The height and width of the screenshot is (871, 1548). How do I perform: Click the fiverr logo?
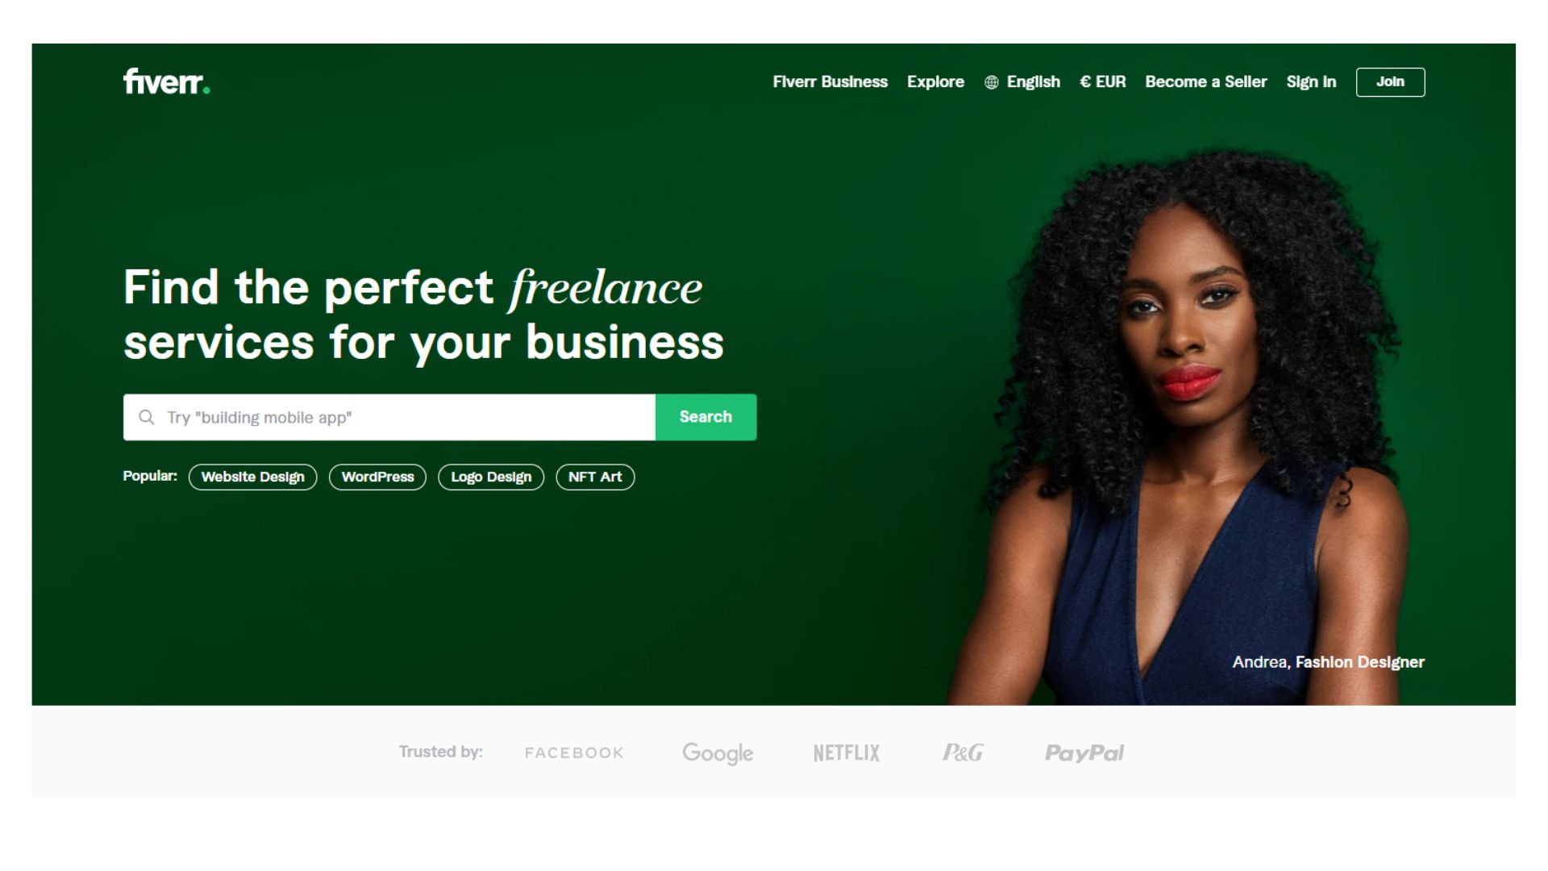167,81
